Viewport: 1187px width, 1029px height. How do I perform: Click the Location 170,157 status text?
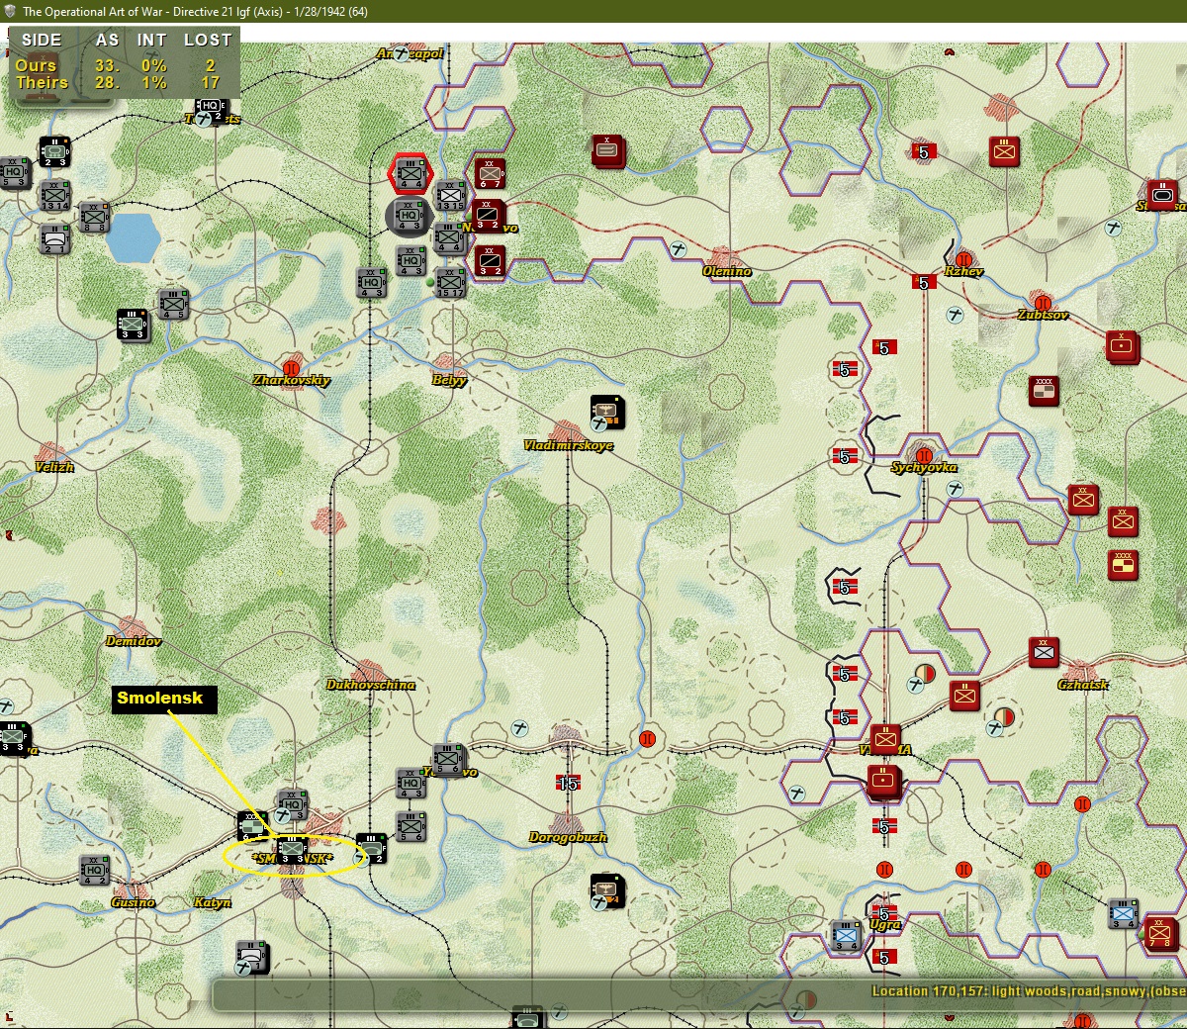pos(1029,990)
